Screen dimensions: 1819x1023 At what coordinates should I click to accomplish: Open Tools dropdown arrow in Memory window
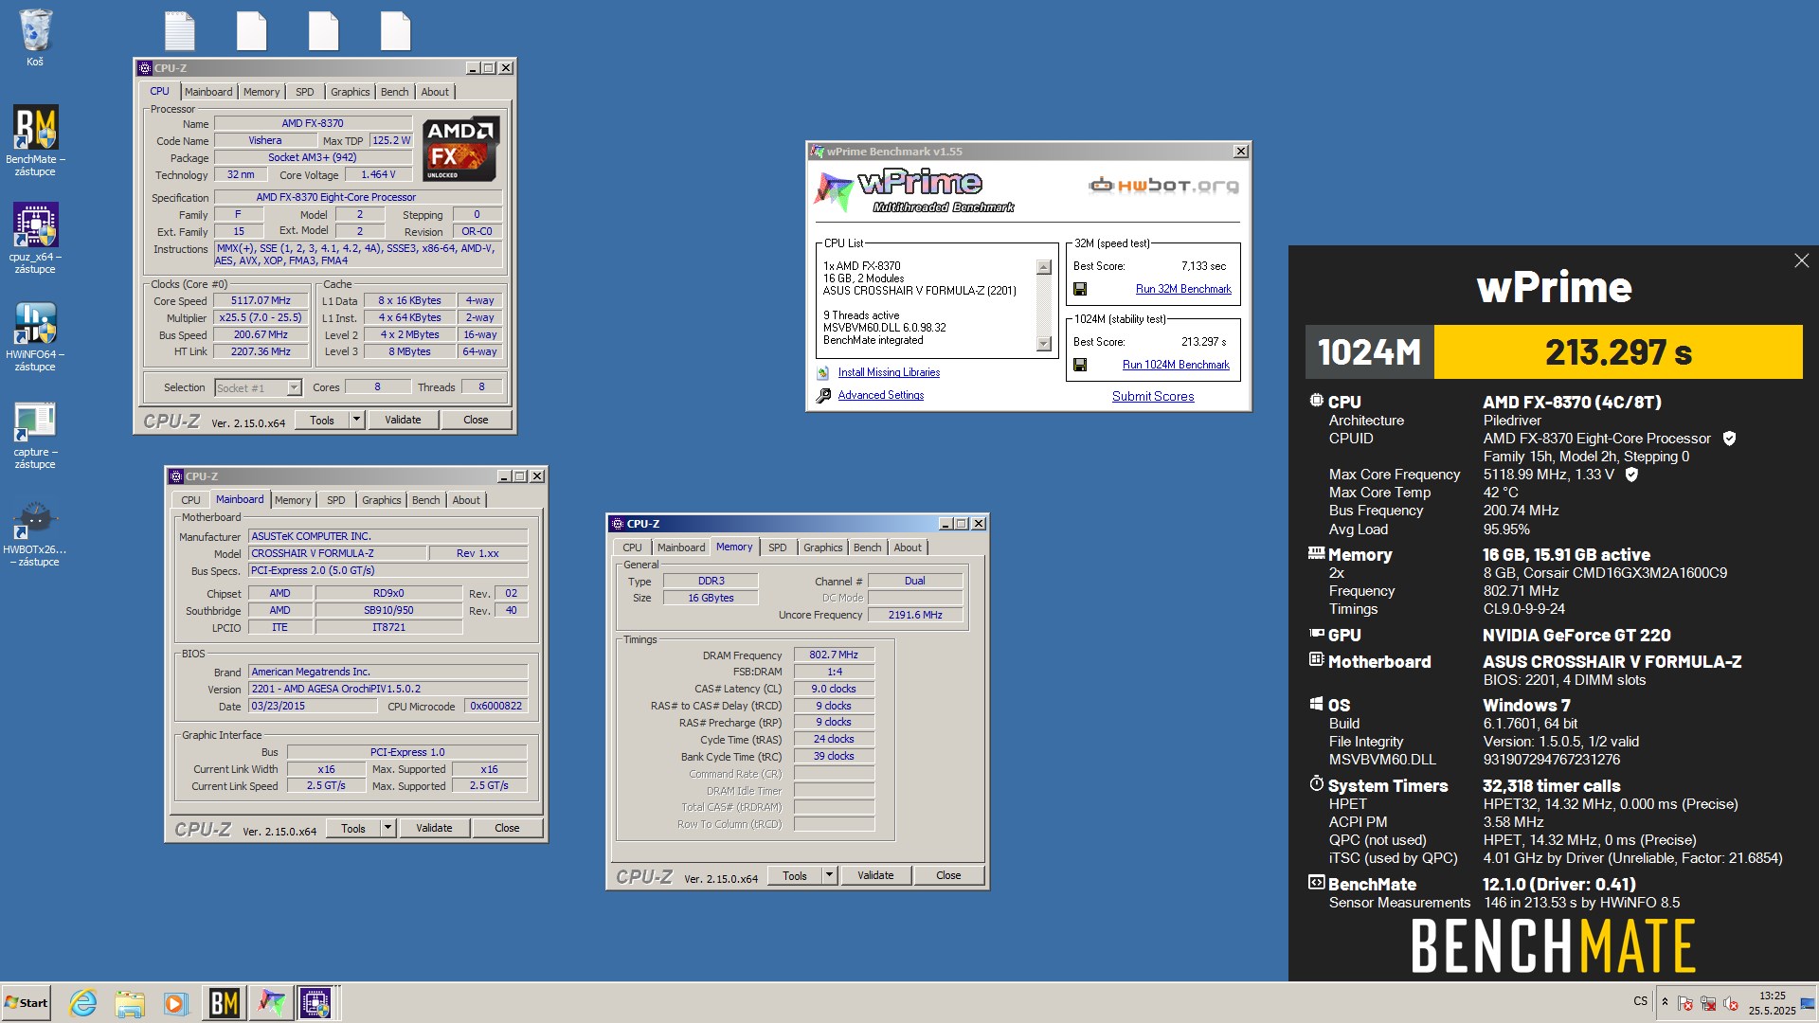829,875
